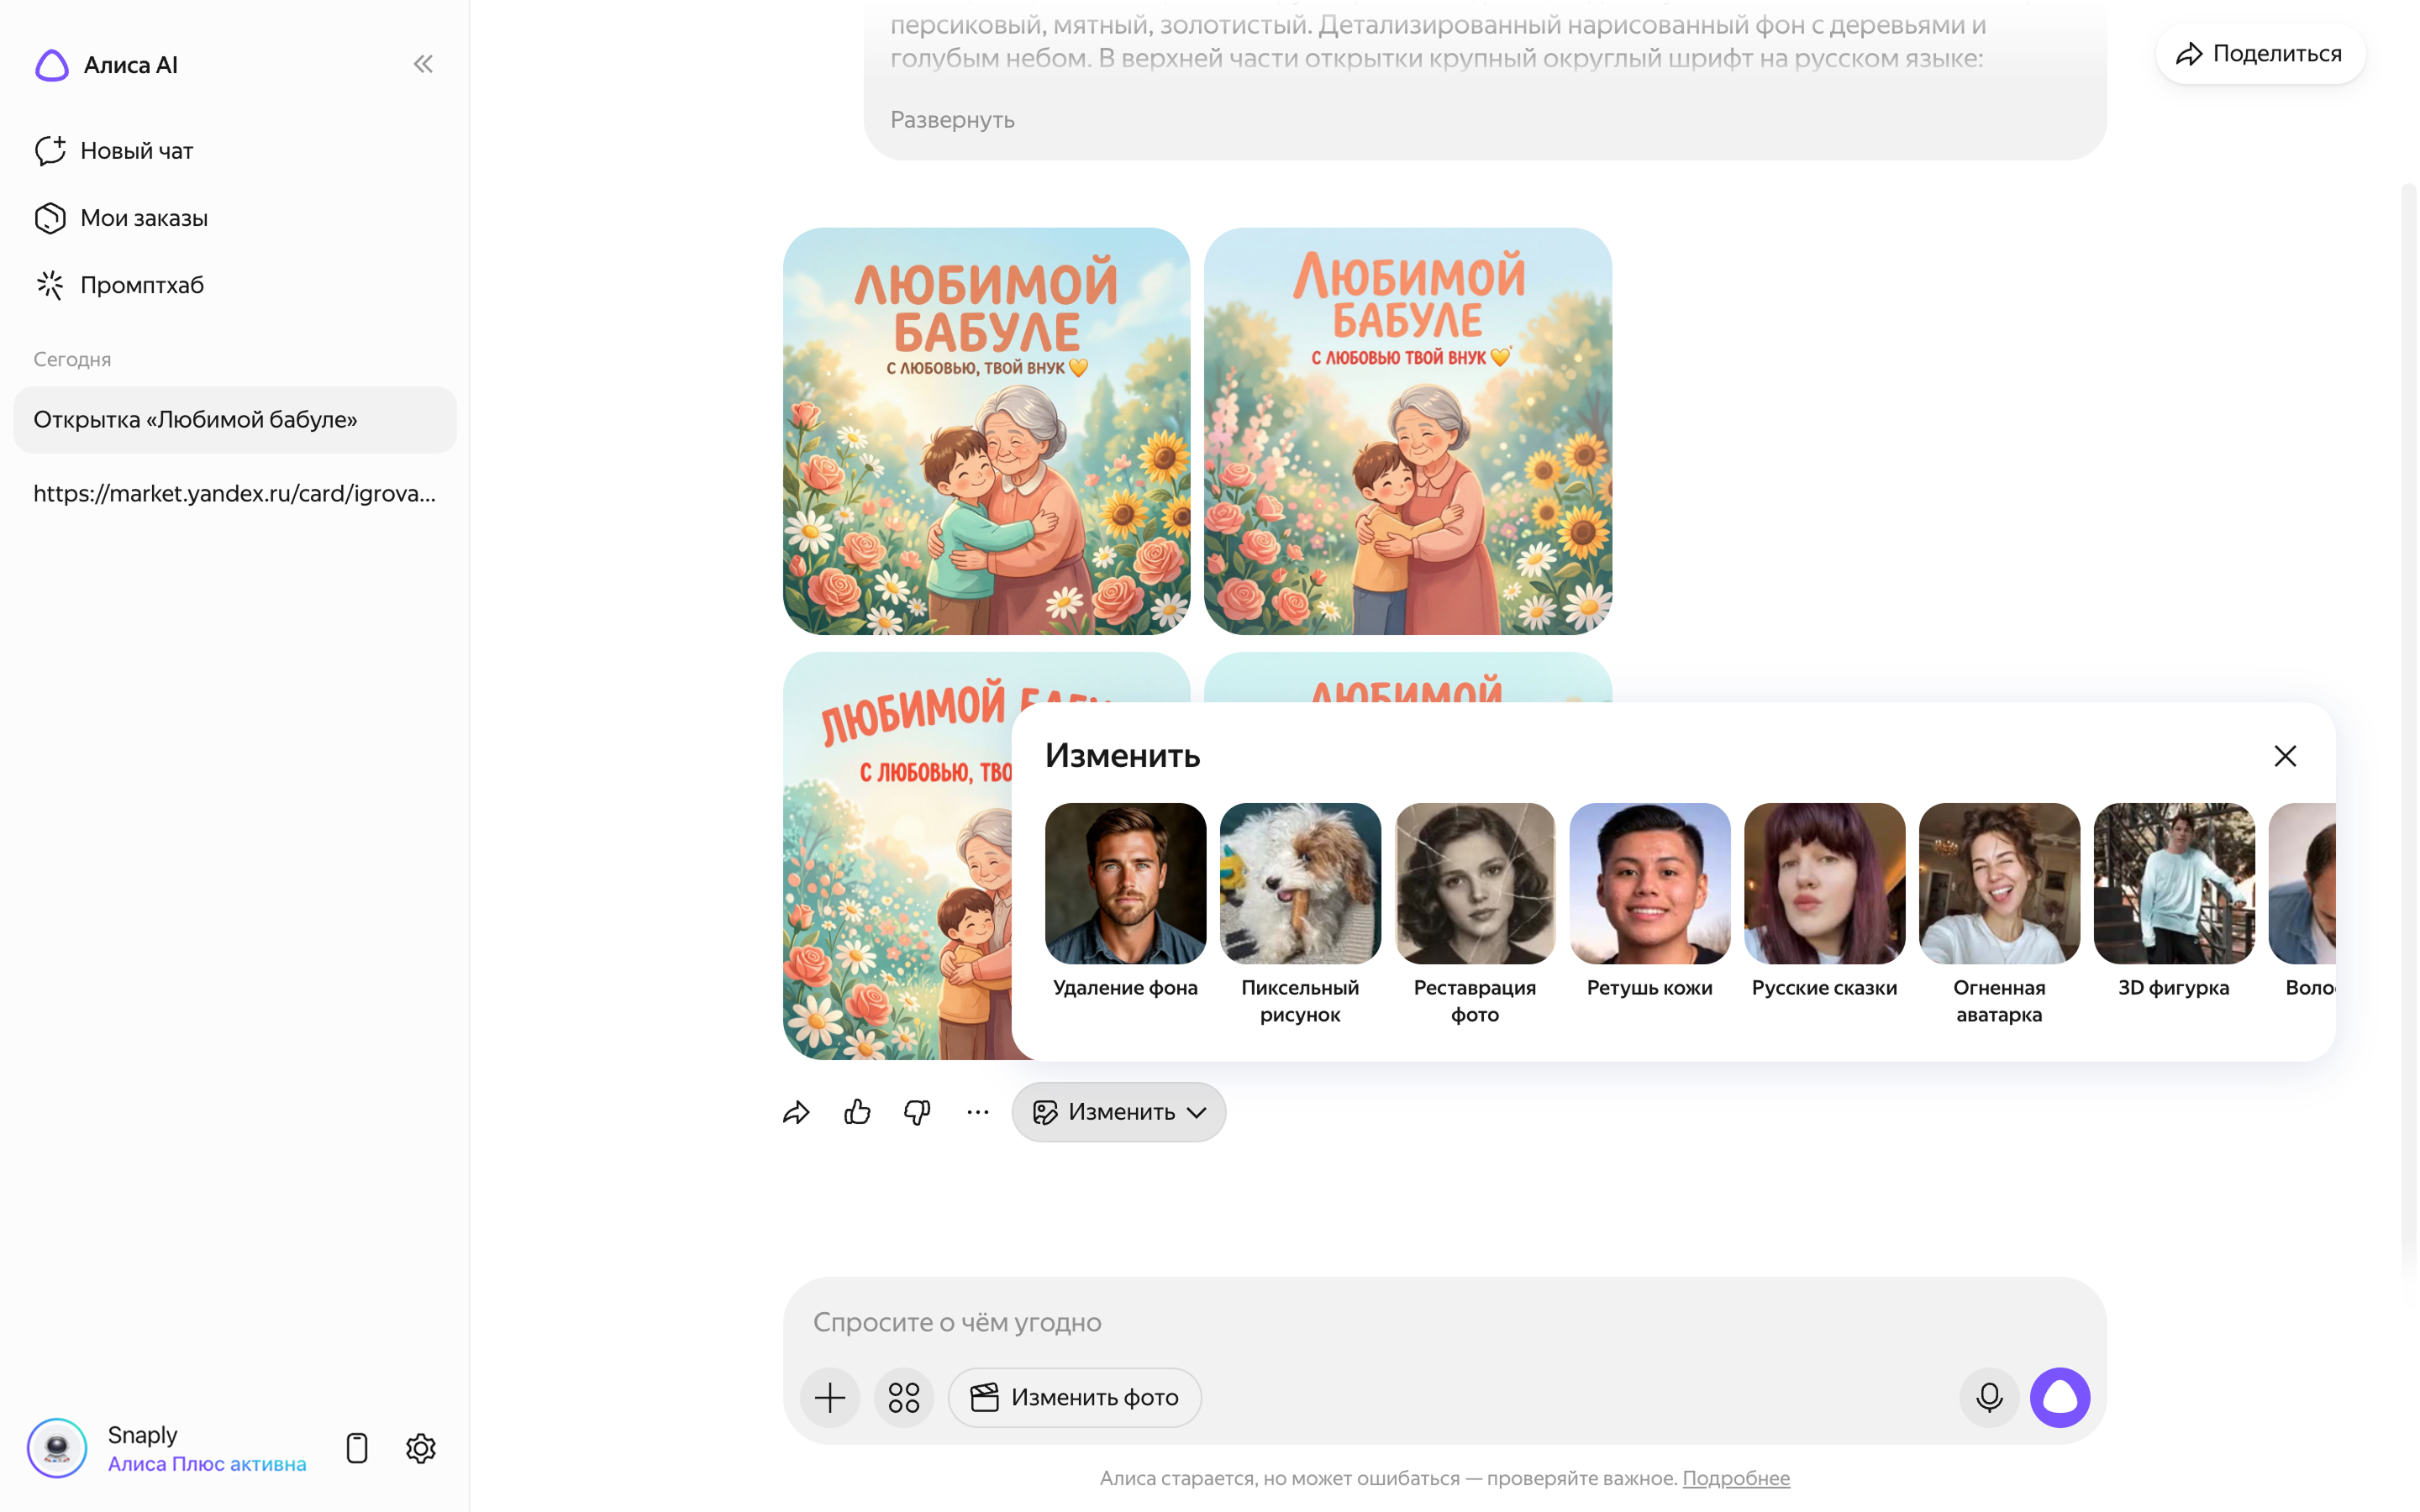The image size is (2420, 1512).
Task: Toggle the Изменить dropdown below images
Action: click(x=1119, y=1112)
